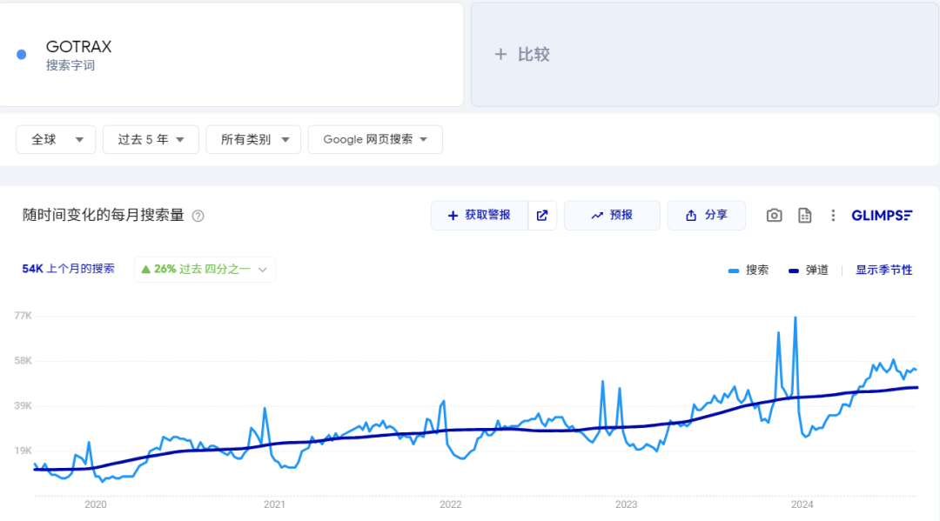Open the 全球 region dropdown
940x521 pixels.
pyautogui.click(x=56, y=139)
